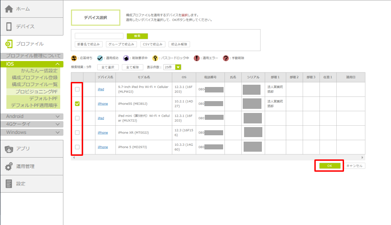Viewport: 391px width, 225px height.
Task: Click the Home house icon
Action: (x=9, y=9)
